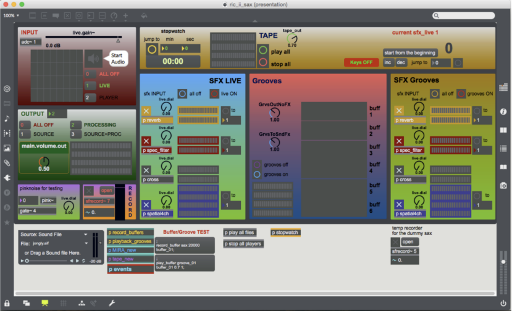Screen dimensions: 512x311
Task: Open the 100% zoom dropdown
Action: coord(11,15)
